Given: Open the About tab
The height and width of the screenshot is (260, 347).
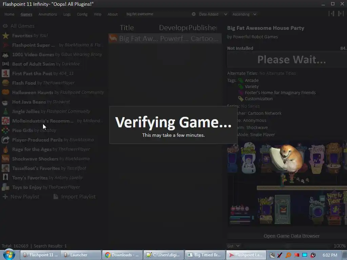Looking at the screenshot, I should [x=113, y=14].
